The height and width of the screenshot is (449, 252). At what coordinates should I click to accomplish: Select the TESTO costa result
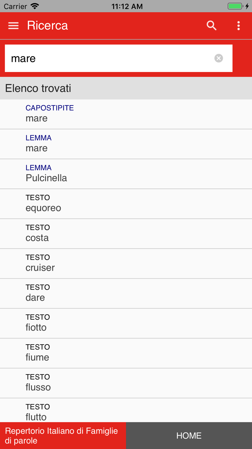click(x=126, y=234)
